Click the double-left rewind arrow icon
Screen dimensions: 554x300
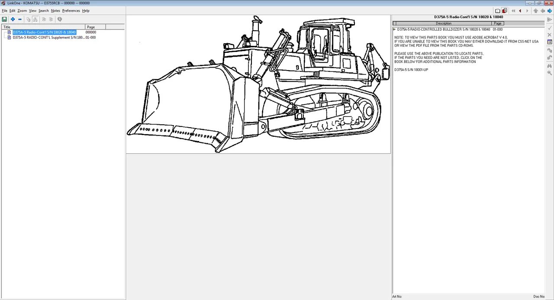pyautogui.click(x=513, y=11)
